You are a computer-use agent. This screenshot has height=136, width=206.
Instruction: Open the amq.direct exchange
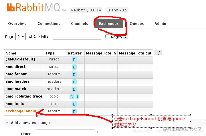(15, 67)
